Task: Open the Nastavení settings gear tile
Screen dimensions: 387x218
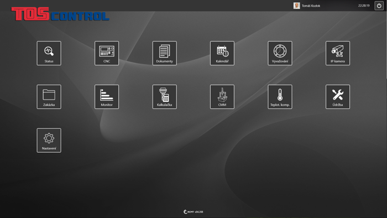Action: (49, 140)
